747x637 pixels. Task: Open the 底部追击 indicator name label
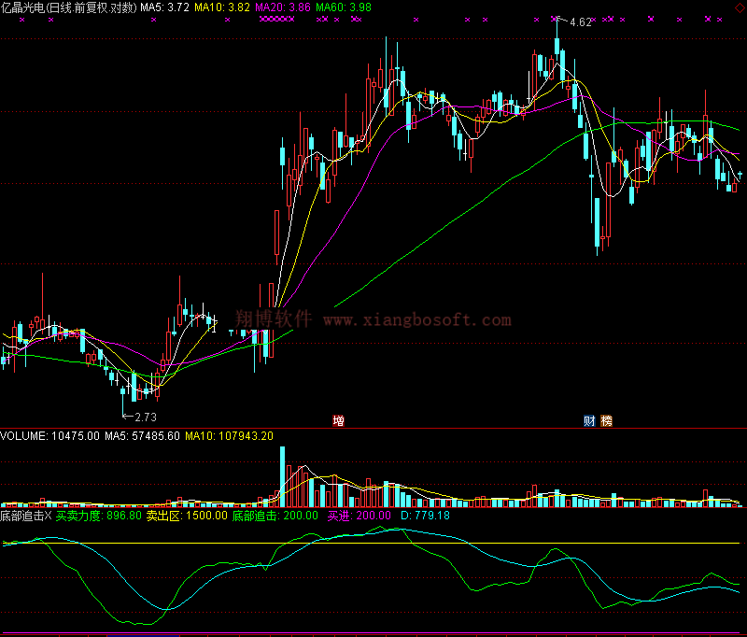[x=22, y=515]
